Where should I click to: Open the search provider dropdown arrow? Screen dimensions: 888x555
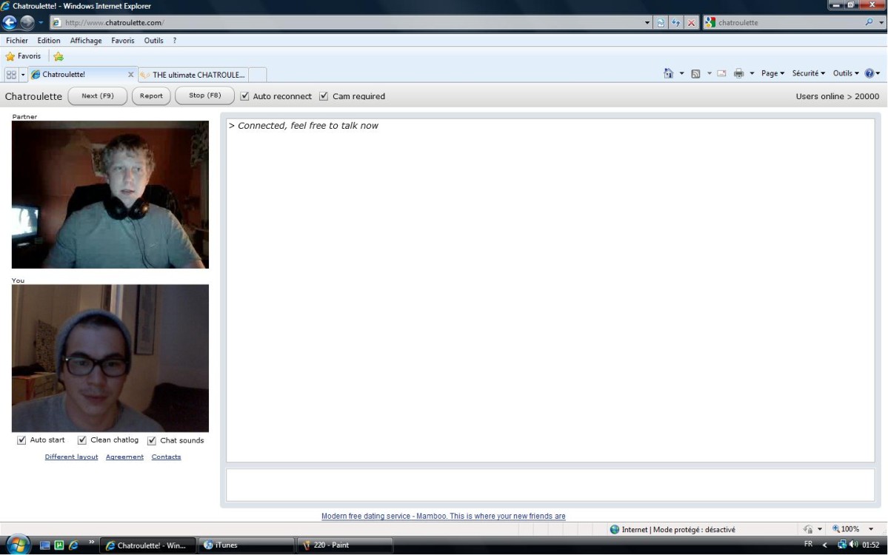tap(881, 23)
